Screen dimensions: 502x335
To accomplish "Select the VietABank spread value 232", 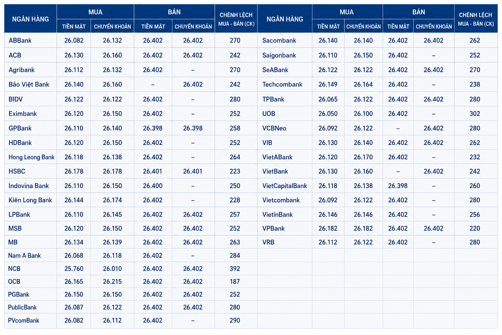I will pos(475,157).
